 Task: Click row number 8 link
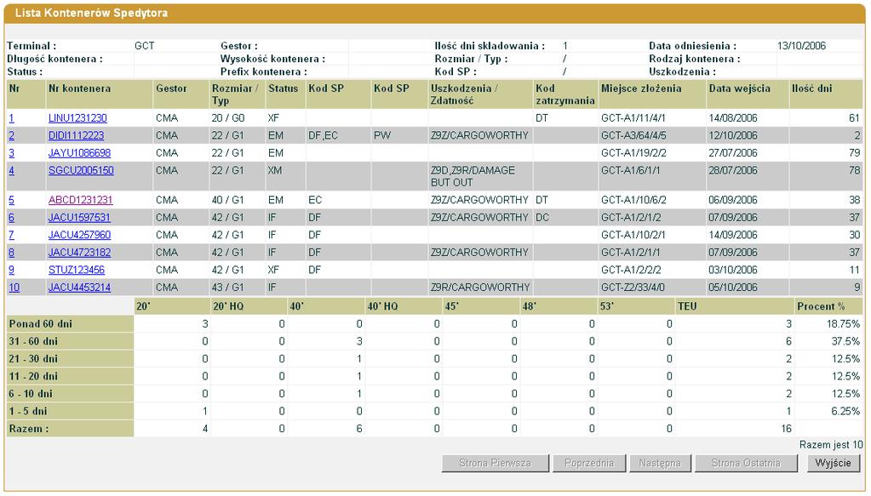(x=12, y=253)
